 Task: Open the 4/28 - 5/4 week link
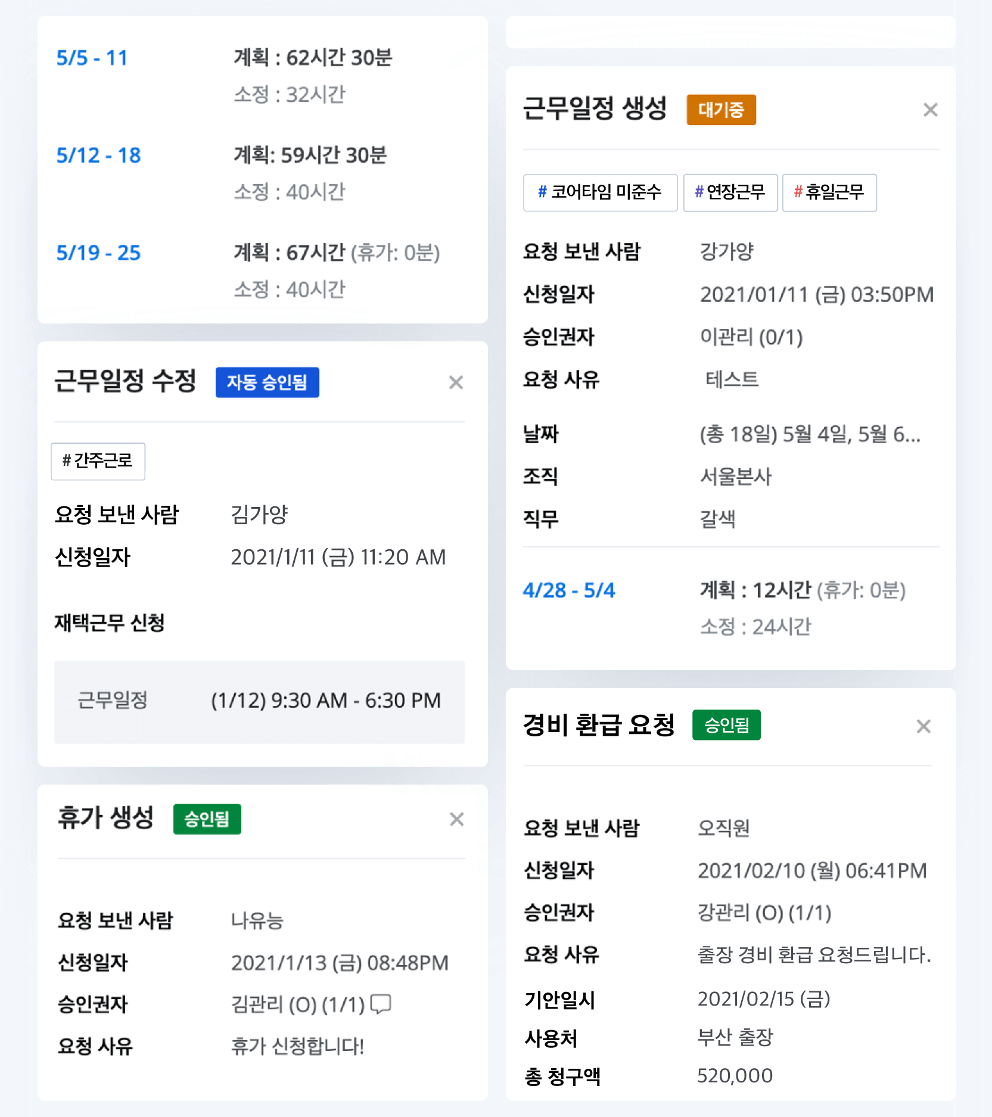[568, 590]
